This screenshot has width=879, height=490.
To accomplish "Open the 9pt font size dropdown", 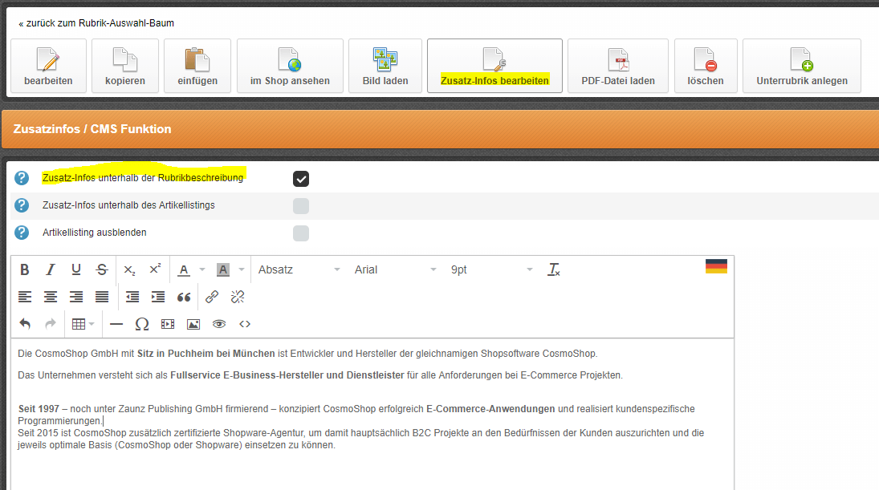I will (491, 270).
